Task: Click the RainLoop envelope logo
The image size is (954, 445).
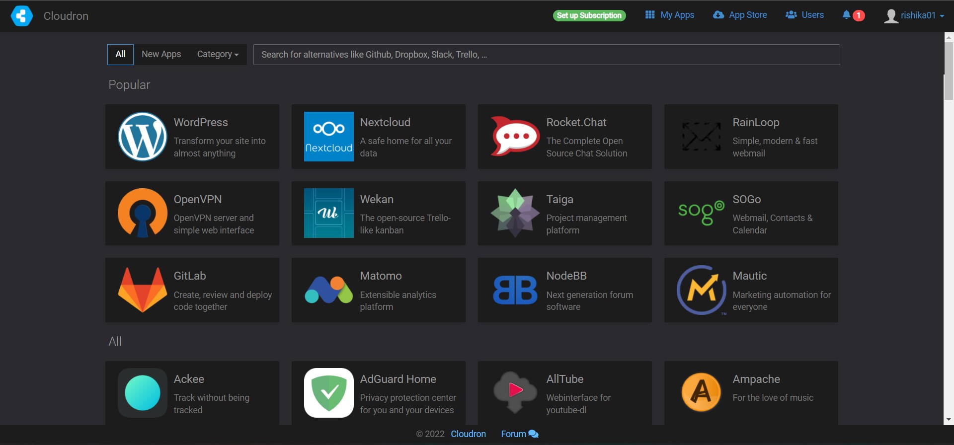Action: [x=702, y=137]
